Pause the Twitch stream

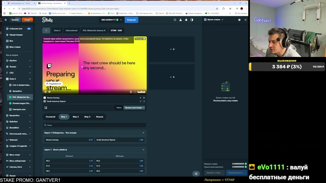pos(45,92)
